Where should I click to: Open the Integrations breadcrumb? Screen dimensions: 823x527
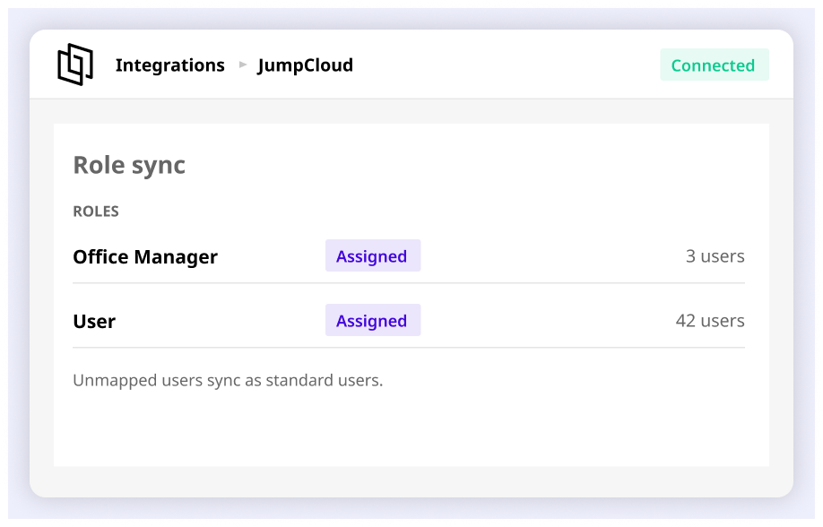coord(170,65)
